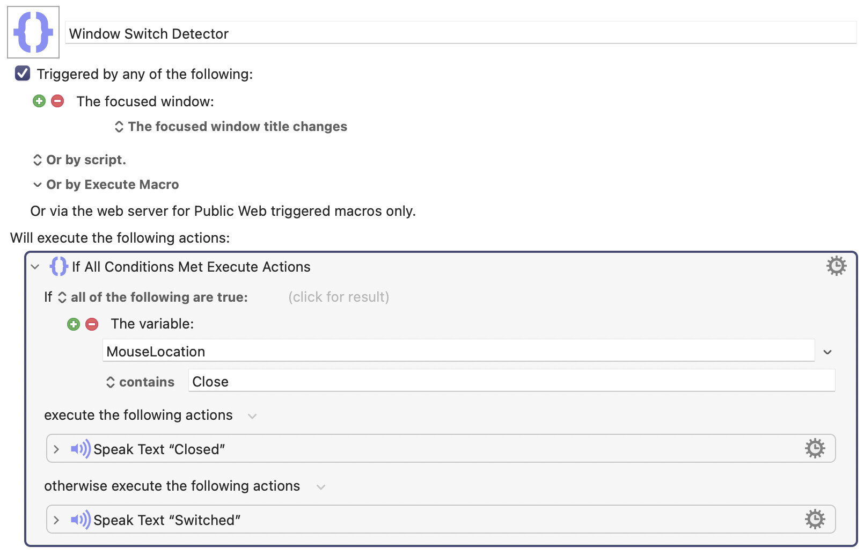Remove the focused window trigger
This screenshot has height=554, width=864.
click(x=57, y=101)
